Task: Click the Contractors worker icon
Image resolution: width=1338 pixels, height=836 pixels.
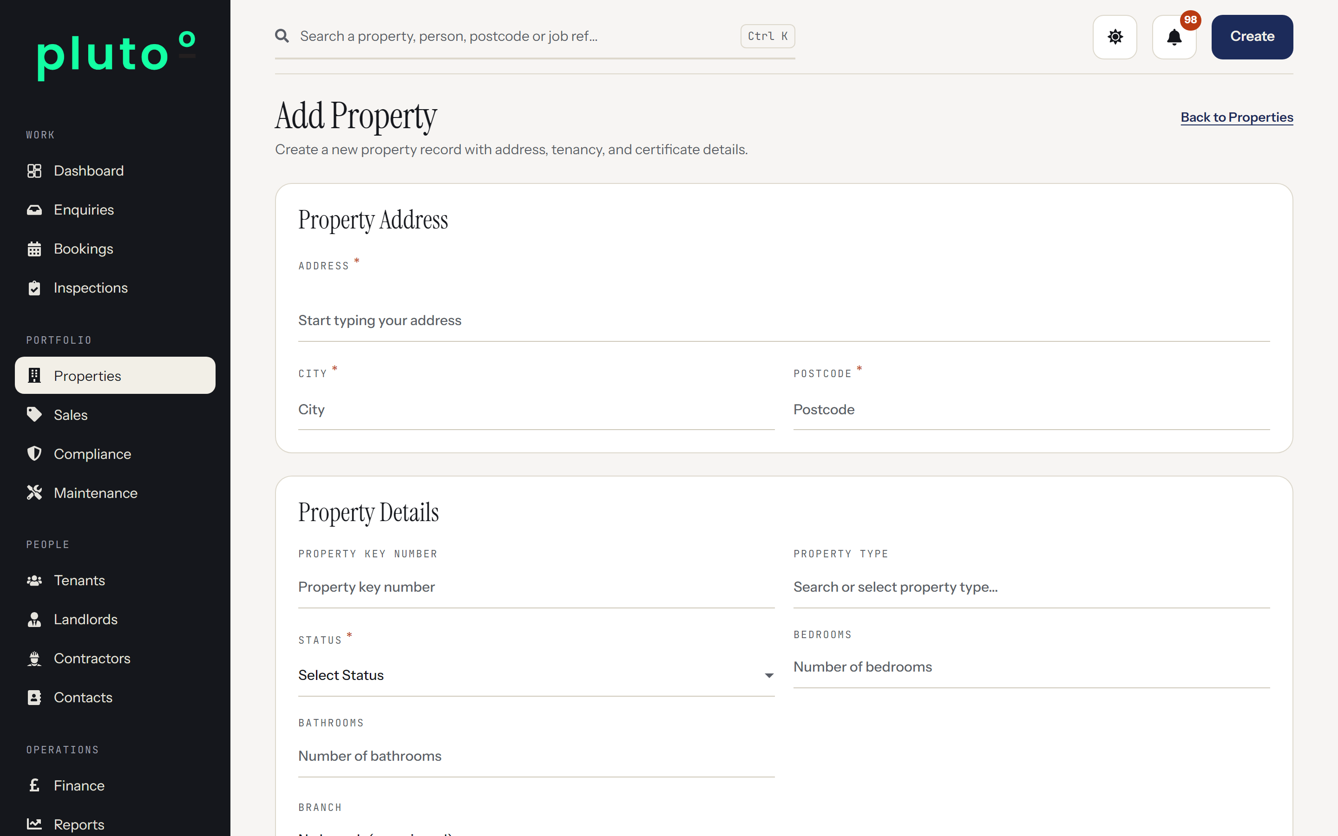Action: tap(34, 659)
